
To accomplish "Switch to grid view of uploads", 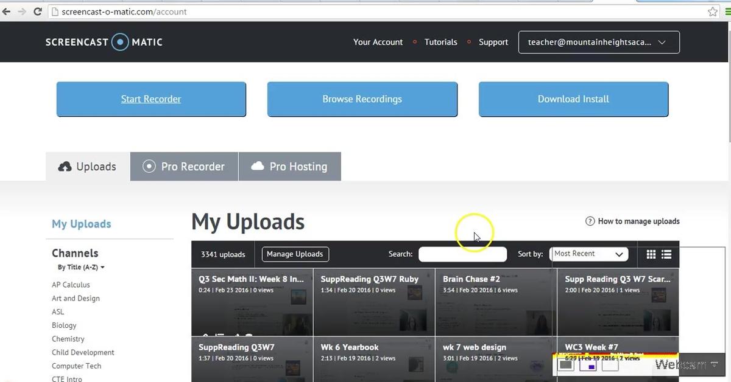I will (651, 254).
